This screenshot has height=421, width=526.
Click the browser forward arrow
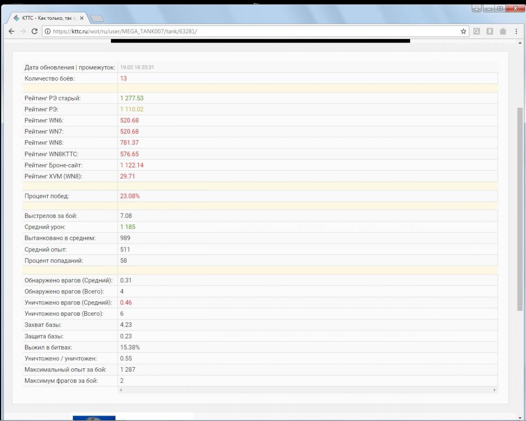click(x=23, y=31)
